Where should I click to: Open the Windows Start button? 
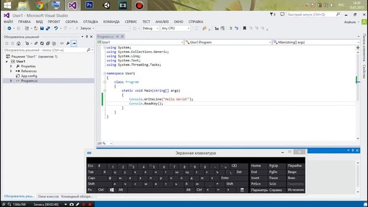(x=7, y=5)
